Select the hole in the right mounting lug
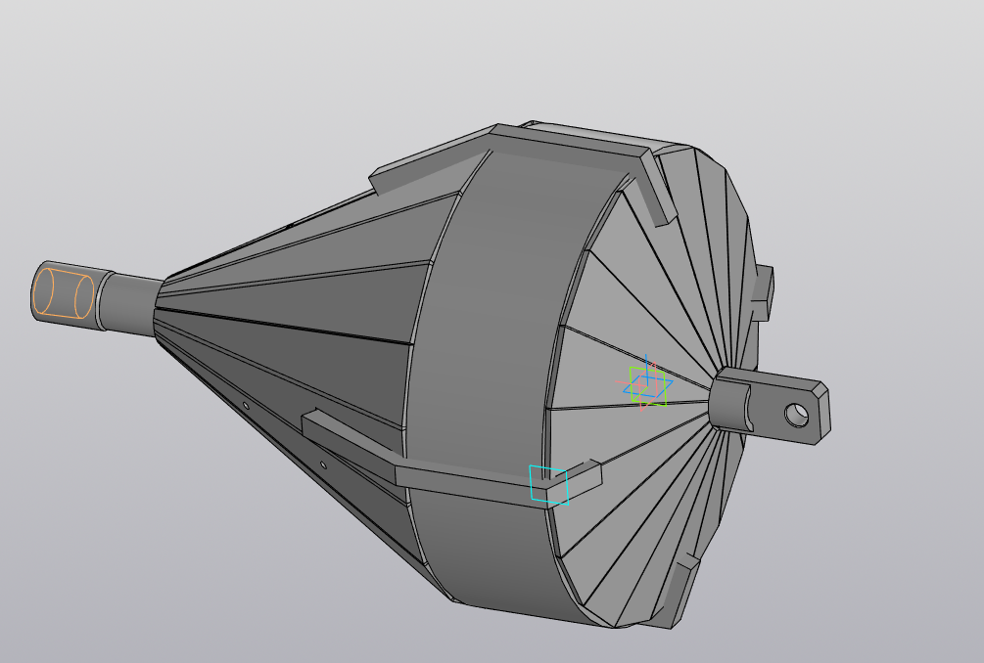Viewport: 984px width, 663px height. point(797,415)
